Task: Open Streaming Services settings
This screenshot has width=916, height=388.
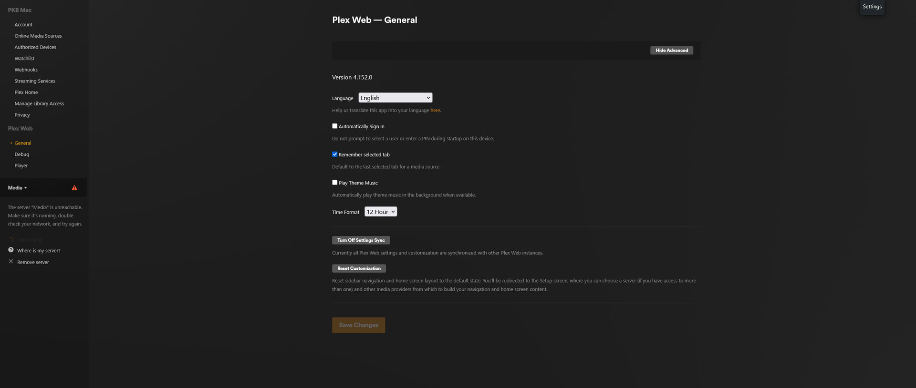Action: tap(35, 81)
